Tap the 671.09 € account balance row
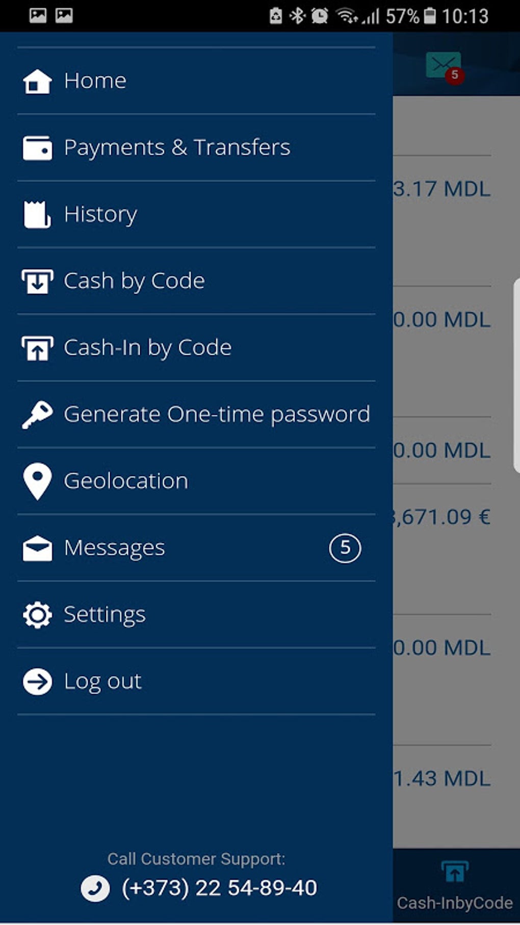 click(x=441, y=517)
